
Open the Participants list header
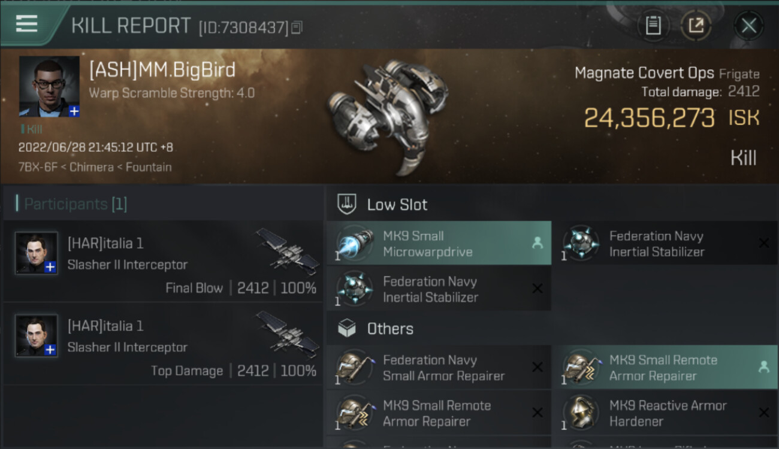pos(76,204)
